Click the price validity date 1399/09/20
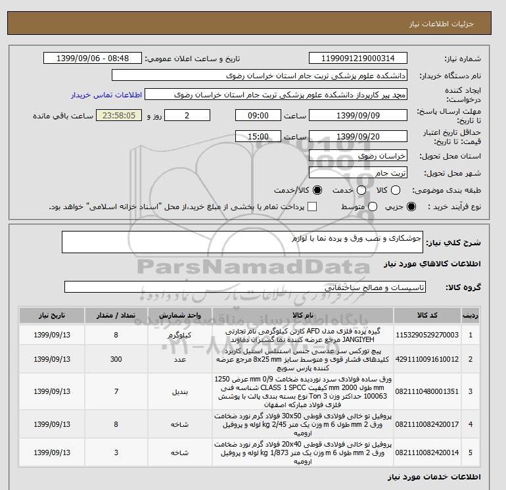 tap(358, 136)
